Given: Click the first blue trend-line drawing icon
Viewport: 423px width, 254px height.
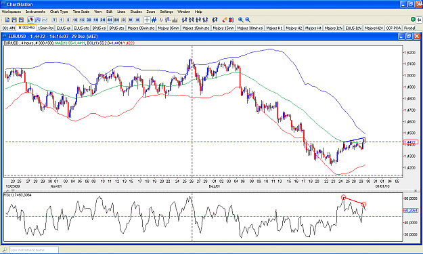Looking at the screenshot, I should (x=185, y=20).
